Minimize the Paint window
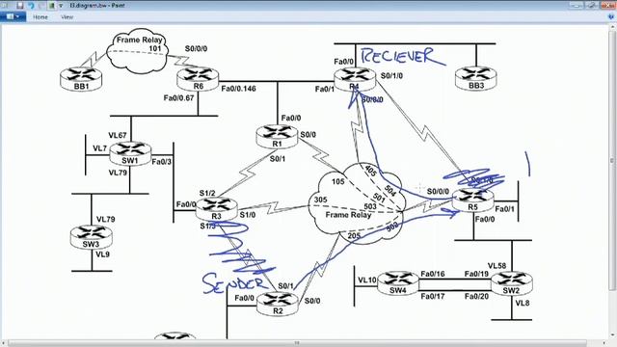The image size is (617, 347). click(577, 5)
